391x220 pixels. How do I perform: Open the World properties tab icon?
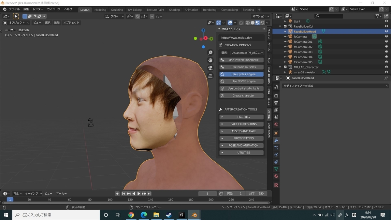click(276, 124)
